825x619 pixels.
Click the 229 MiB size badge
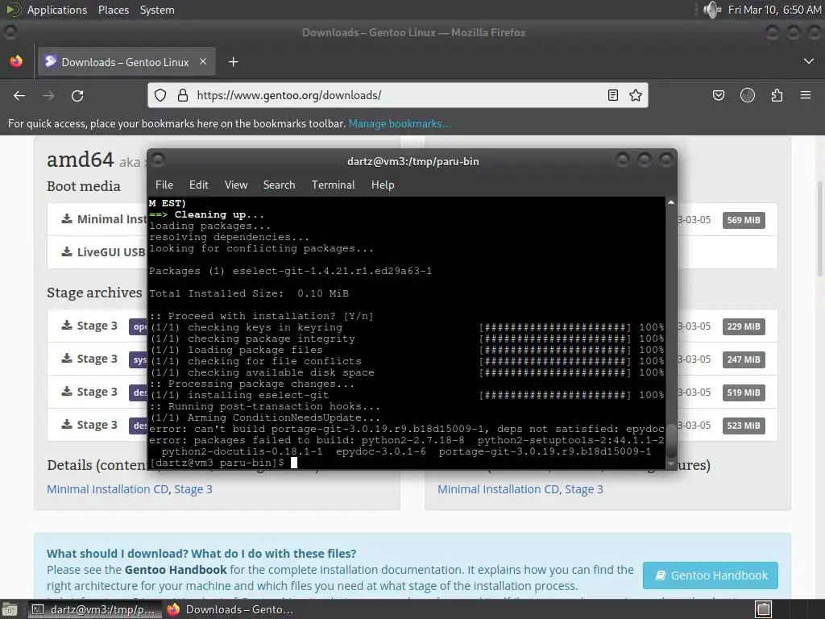coord(744,326)
